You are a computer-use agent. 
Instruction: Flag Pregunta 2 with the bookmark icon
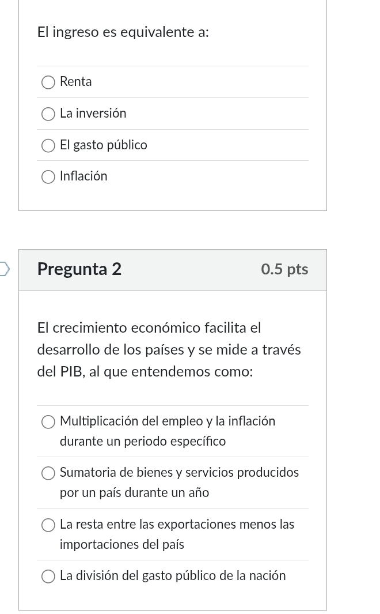pyautogui.click(x=4, y=269)
